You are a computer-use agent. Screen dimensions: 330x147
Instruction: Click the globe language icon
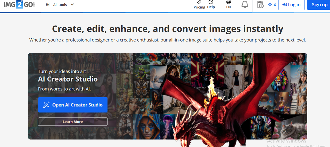[x=228, y=2]
